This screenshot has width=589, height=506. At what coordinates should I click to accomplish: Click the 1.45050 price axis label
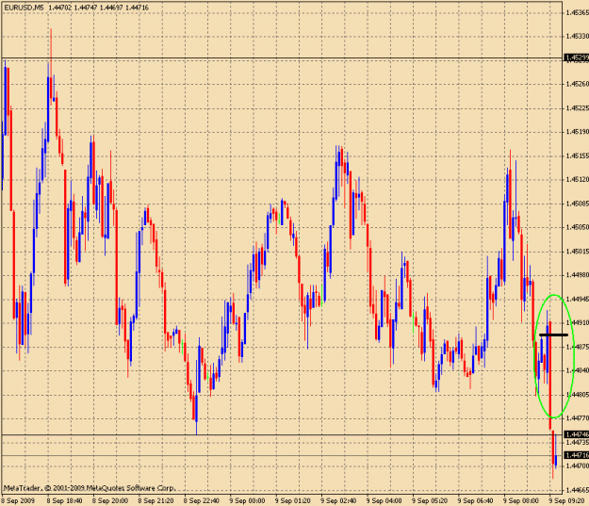tap(578, 228)
